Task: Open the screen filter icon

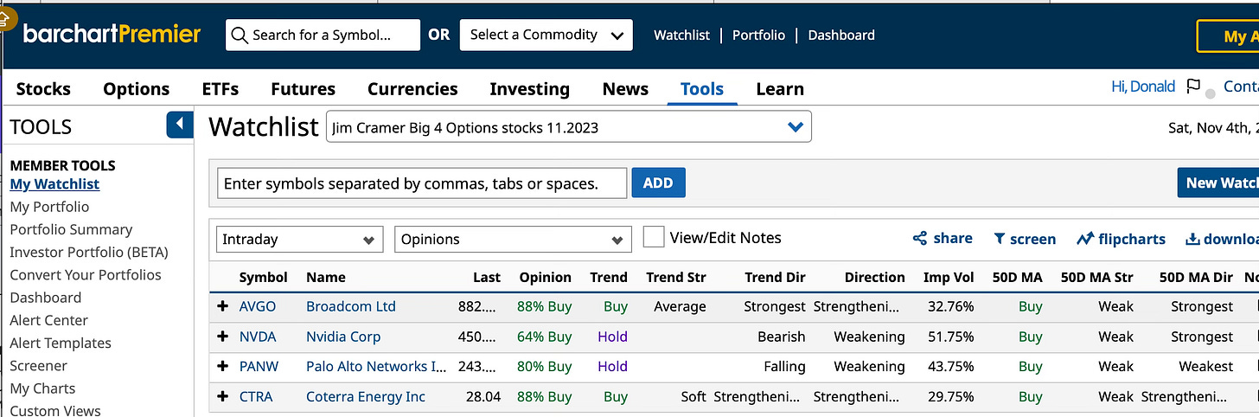Action: (999, 239)
